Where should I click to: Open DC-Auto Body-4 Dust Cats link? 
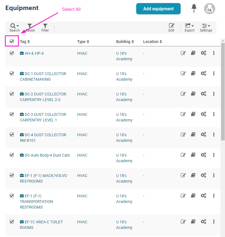[45, 155]
